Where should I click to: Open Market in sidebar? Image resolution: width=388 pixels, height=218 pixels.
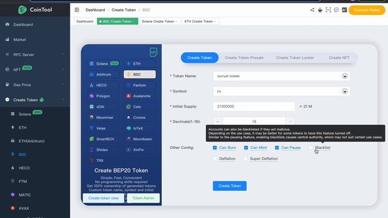point(35,39)
